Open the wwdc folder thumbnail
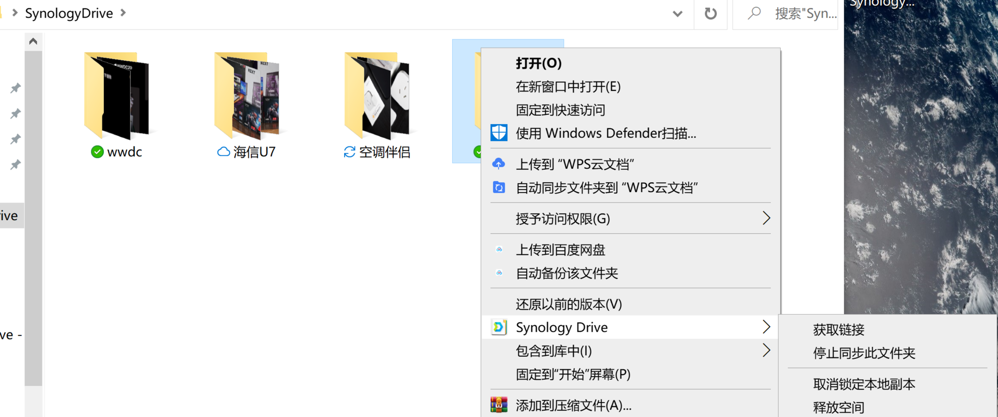The image size is (998, 417). click(x=117, y=96)
